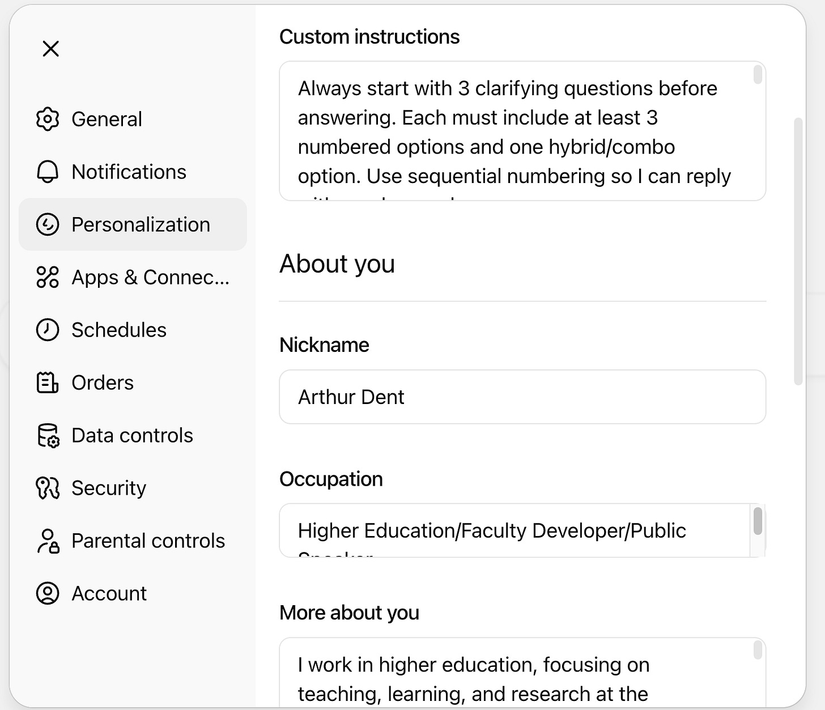Click the Orders receipt icon
825x710 pixels.
48,382
